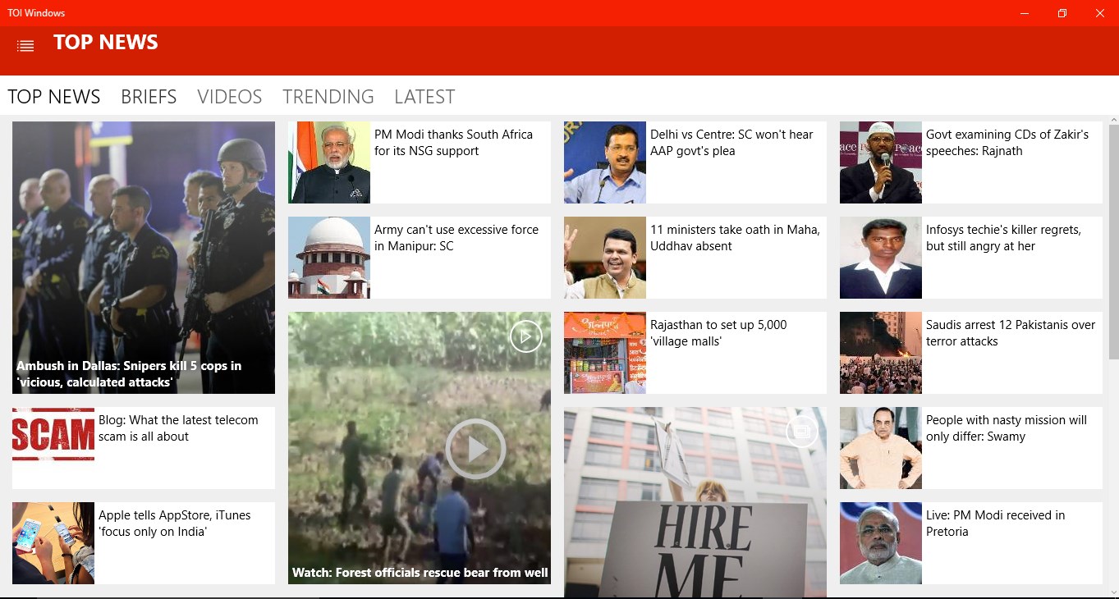
Task: Select the TRENDING tab
Action: (x=328, y=96)
